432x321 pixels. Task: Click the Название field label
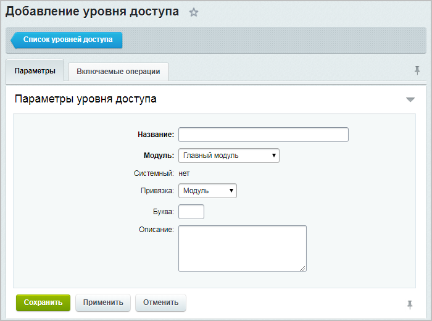coord(156,135)
